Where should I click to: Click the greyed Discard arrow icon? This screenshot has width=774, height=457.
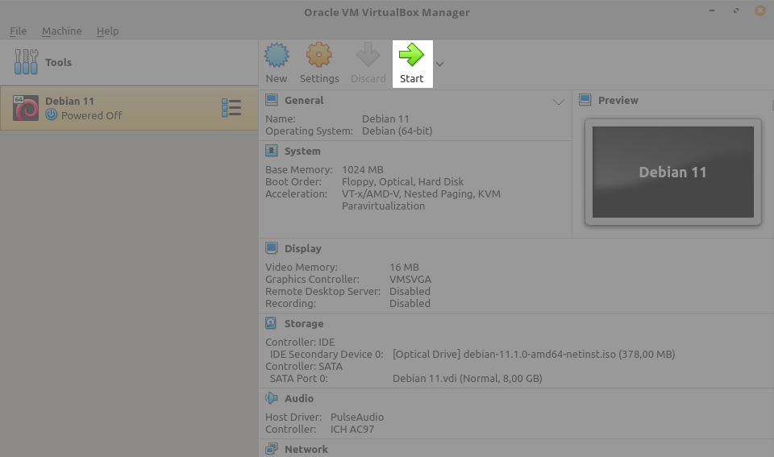point(368,55)
